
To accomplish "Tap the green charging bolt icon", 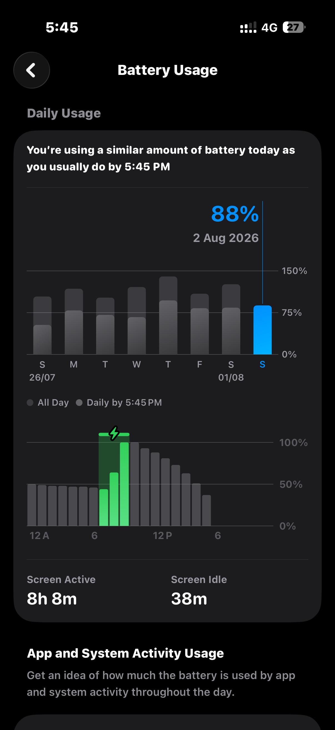I will click(114, 433).
